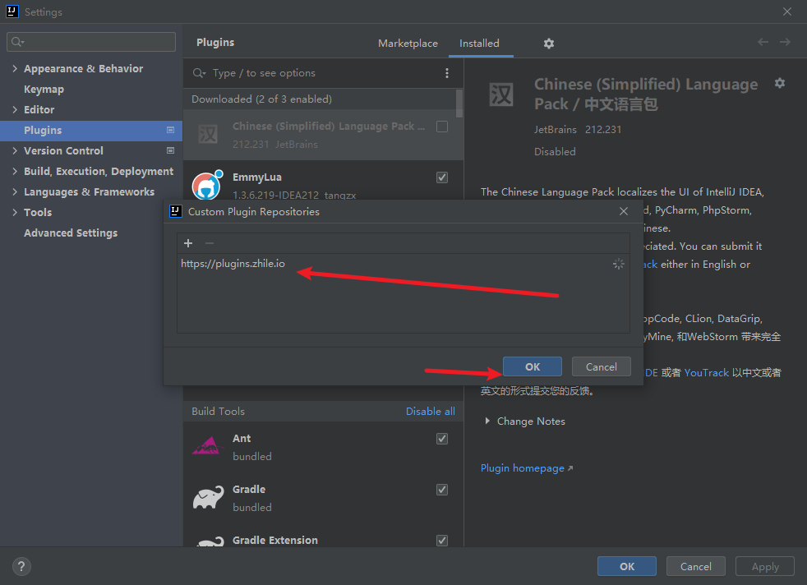Click the Ant plugin icon
Screen dimensions: 807x585
[x=207, y=446]
